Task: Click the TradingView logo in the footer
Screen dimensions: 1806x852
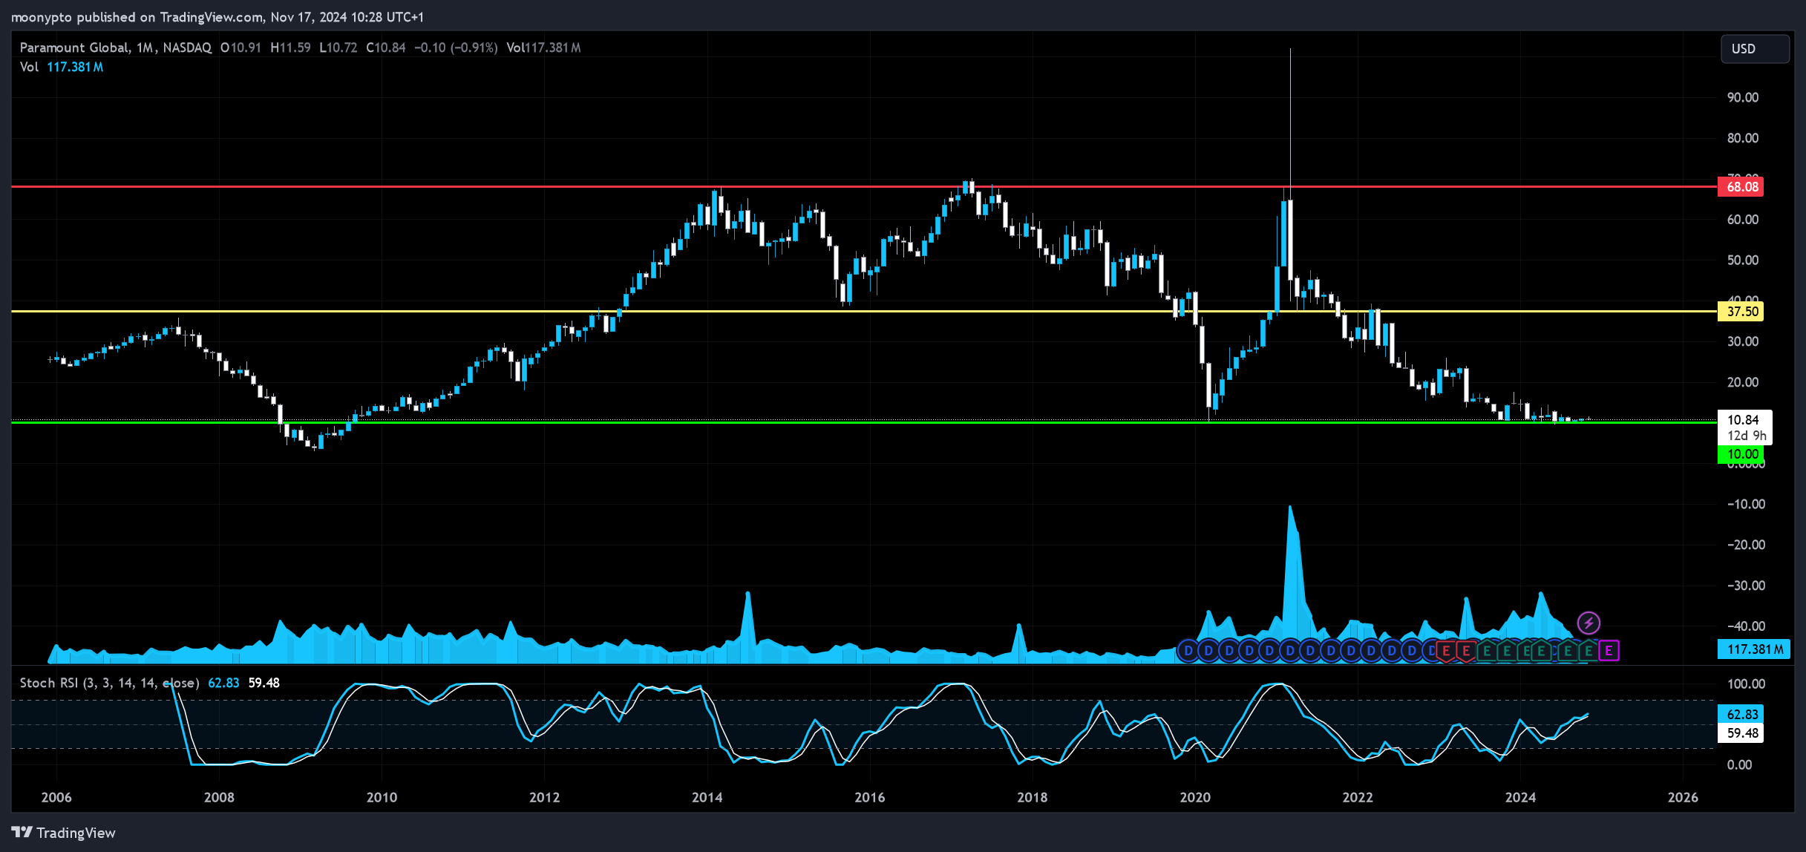Action: [x=64, y=833]
